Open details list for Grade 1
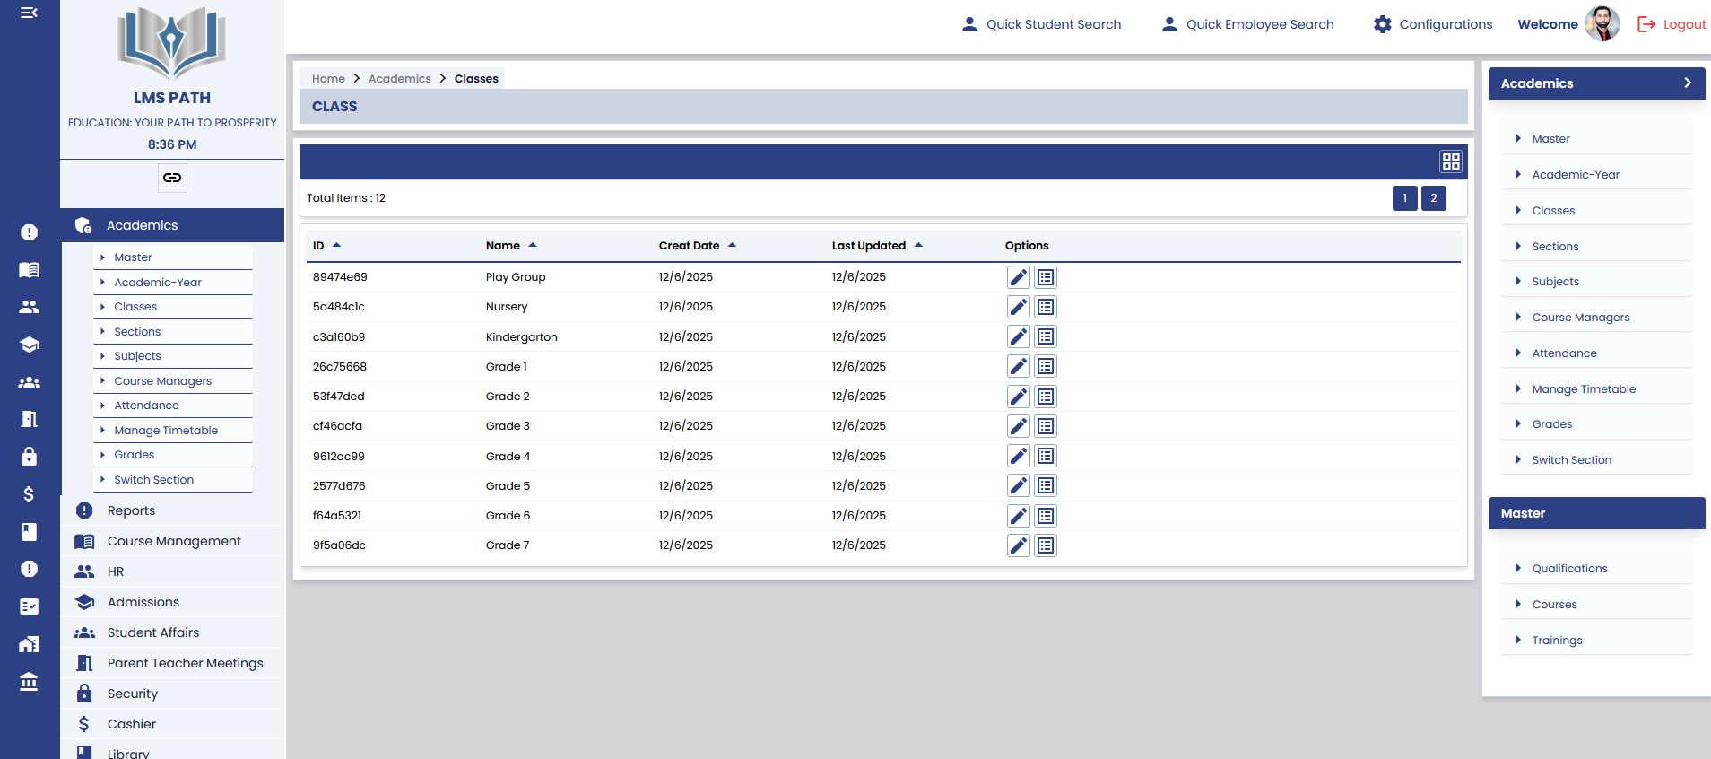This screenshot has height=759, width=1711. 1046,366
